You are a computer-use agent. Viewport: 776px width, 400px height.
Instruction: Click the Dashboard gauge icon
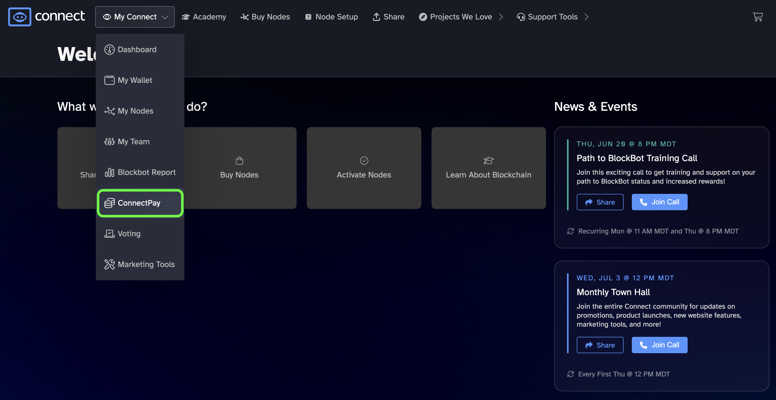109,50
